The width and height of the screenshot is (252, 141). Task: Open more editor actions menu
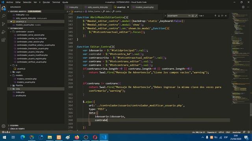(x=248, y=7)
